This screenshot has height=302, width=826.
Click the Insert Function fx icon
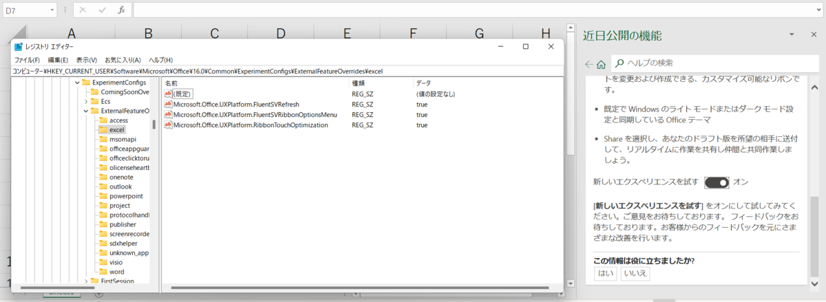point(122,10)
